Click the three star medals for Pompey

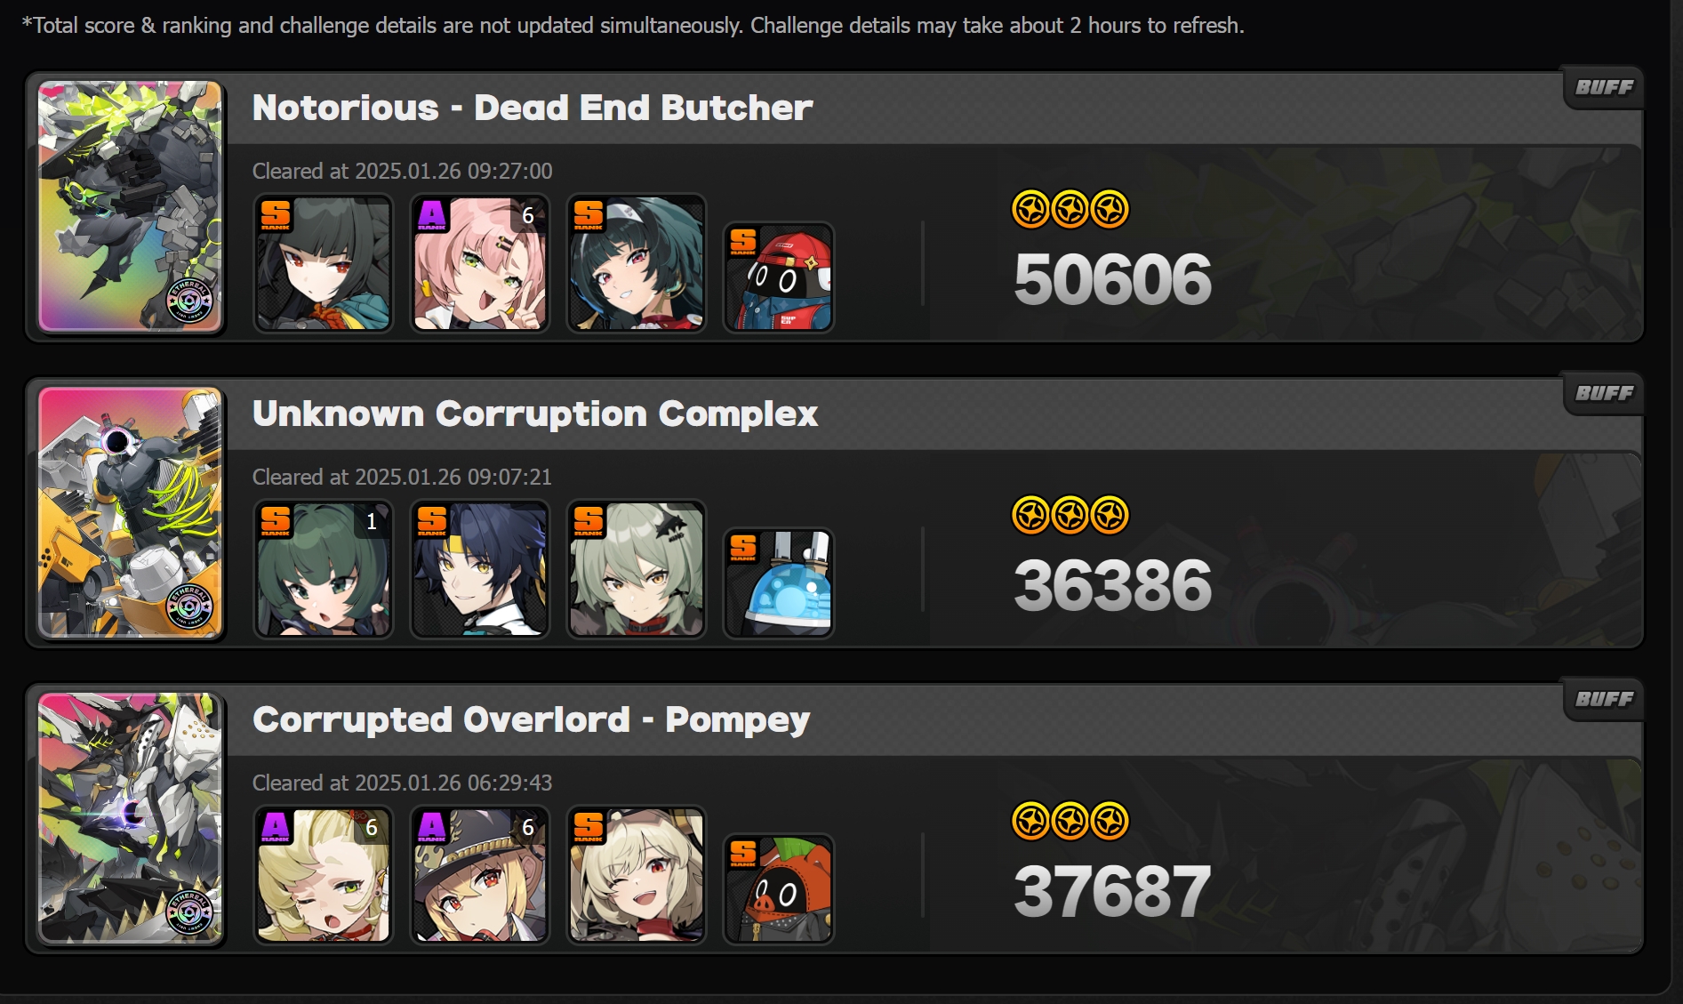coord(1070,821)
